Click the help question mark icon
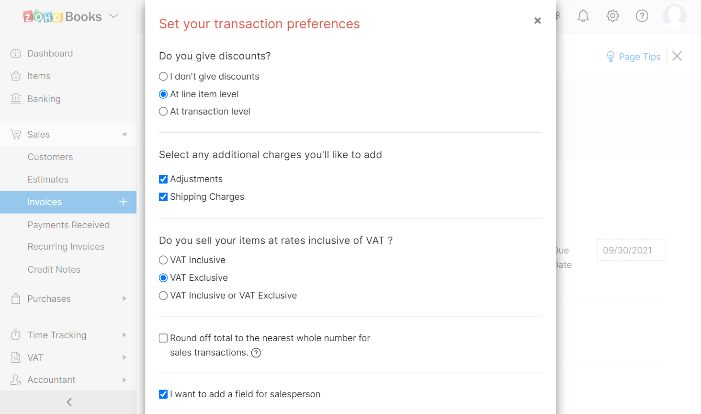Image resolution: width=701 pixels, height=414 pixels. click(x=642, y=16)
